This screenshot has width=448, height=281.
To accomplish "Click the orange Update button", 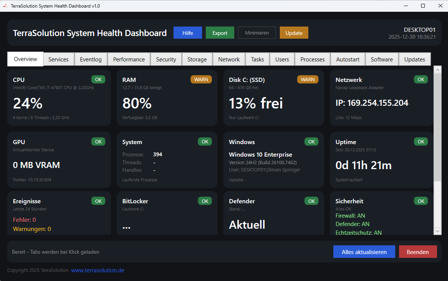I will tap(294, 33).
